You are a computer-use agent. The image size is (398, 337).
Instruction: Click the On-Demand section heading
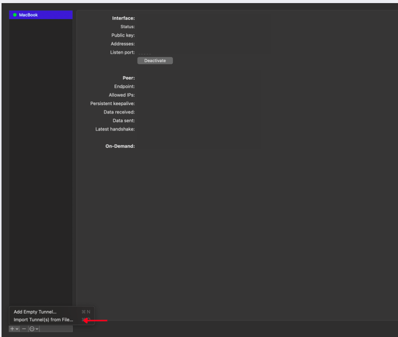(120, 146)
